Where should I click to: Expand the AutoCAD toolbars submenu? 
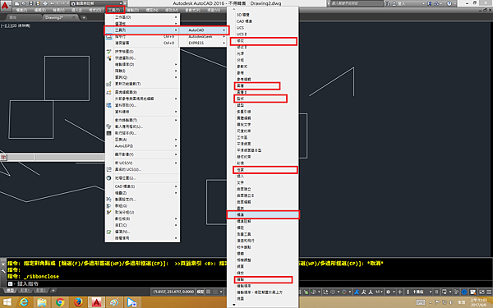[204, 30]
